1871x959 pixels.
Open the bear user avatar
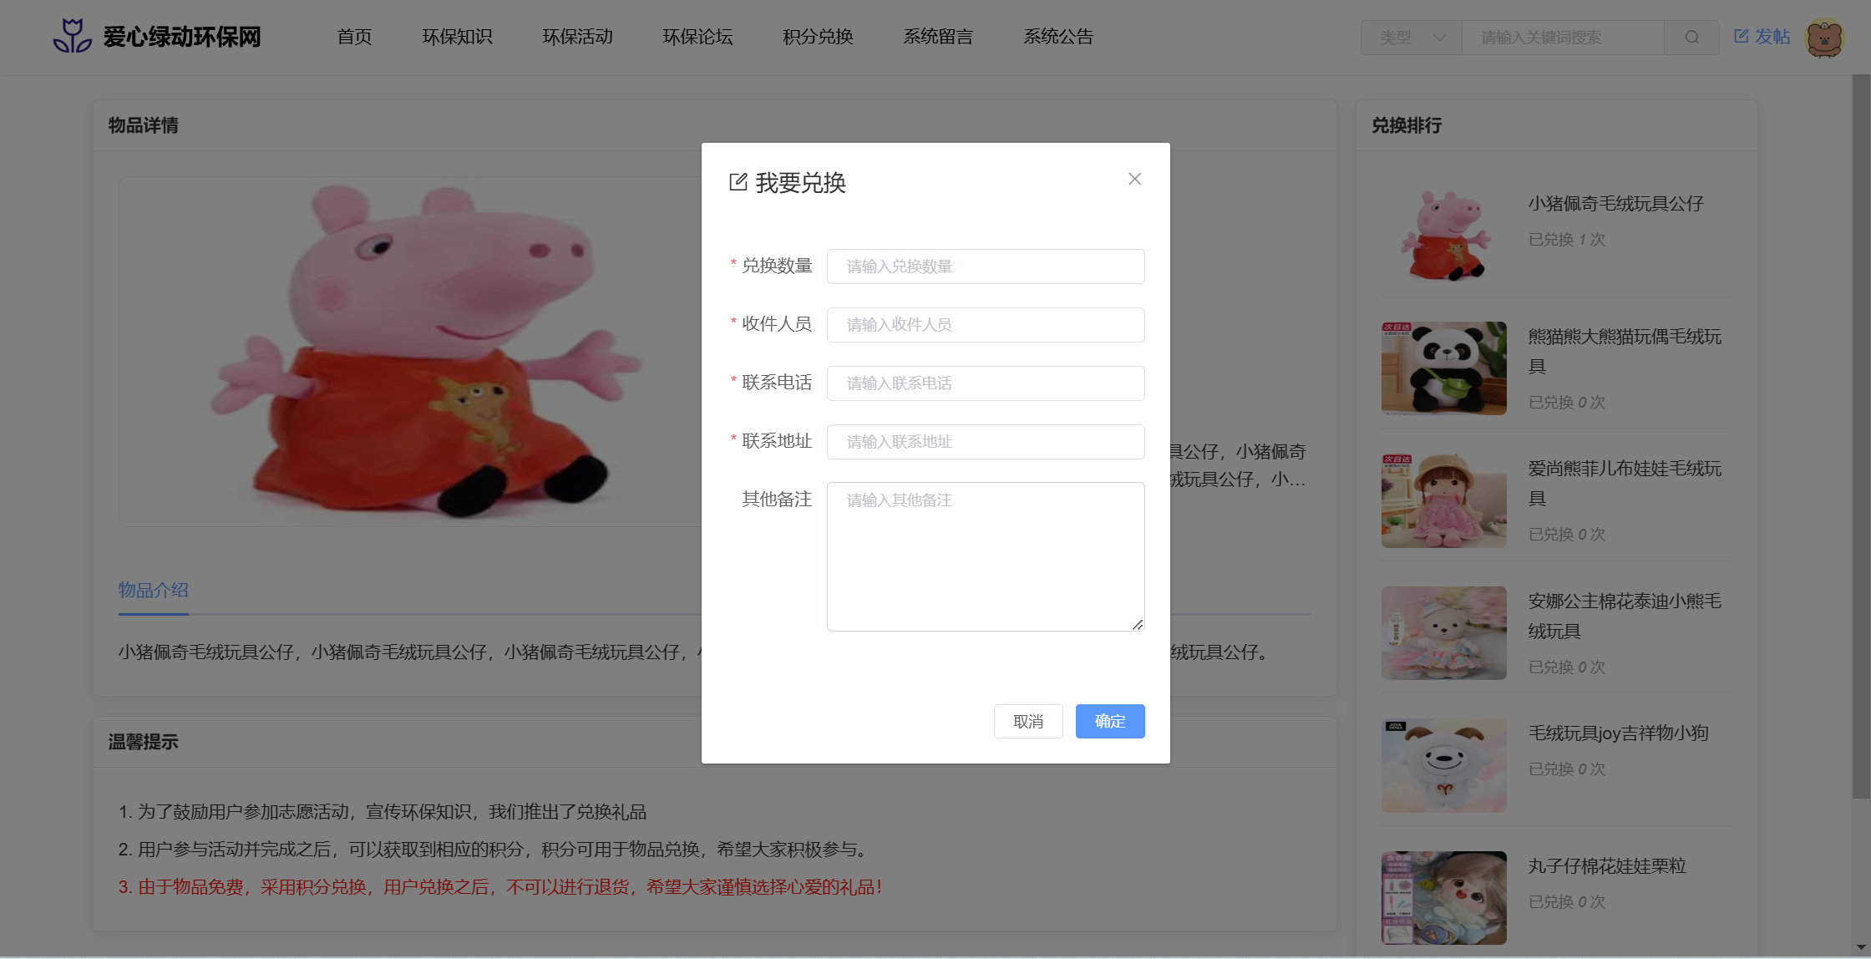coord(1824,38)
